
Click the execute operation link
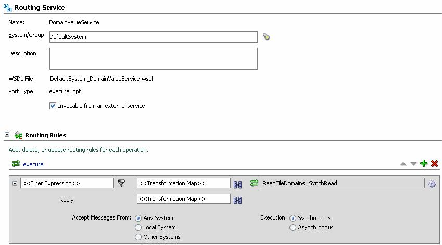[x=33, y=164]
